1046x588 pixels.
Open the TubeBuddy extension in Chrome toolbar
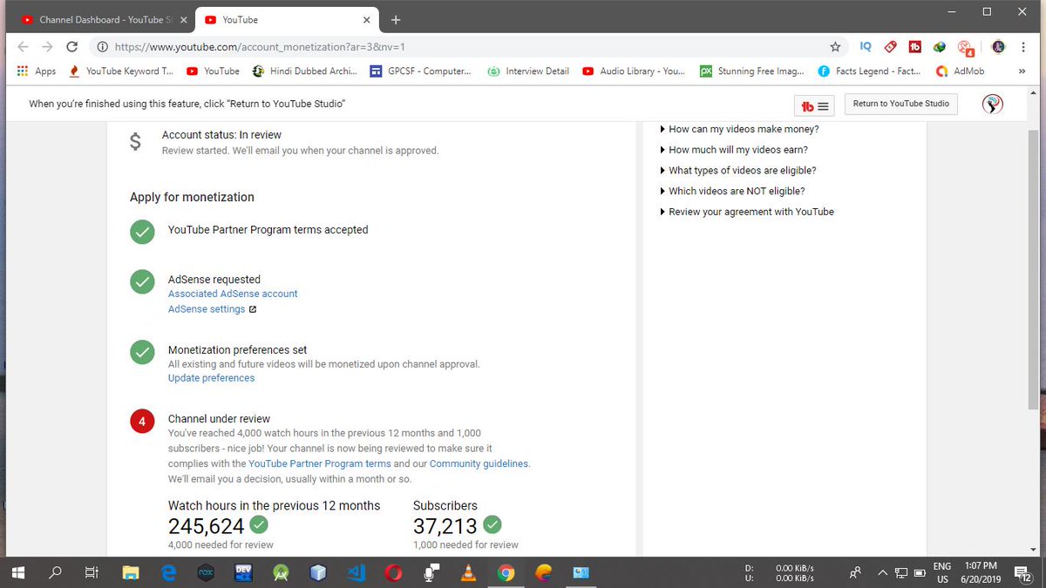coord(915,47)
